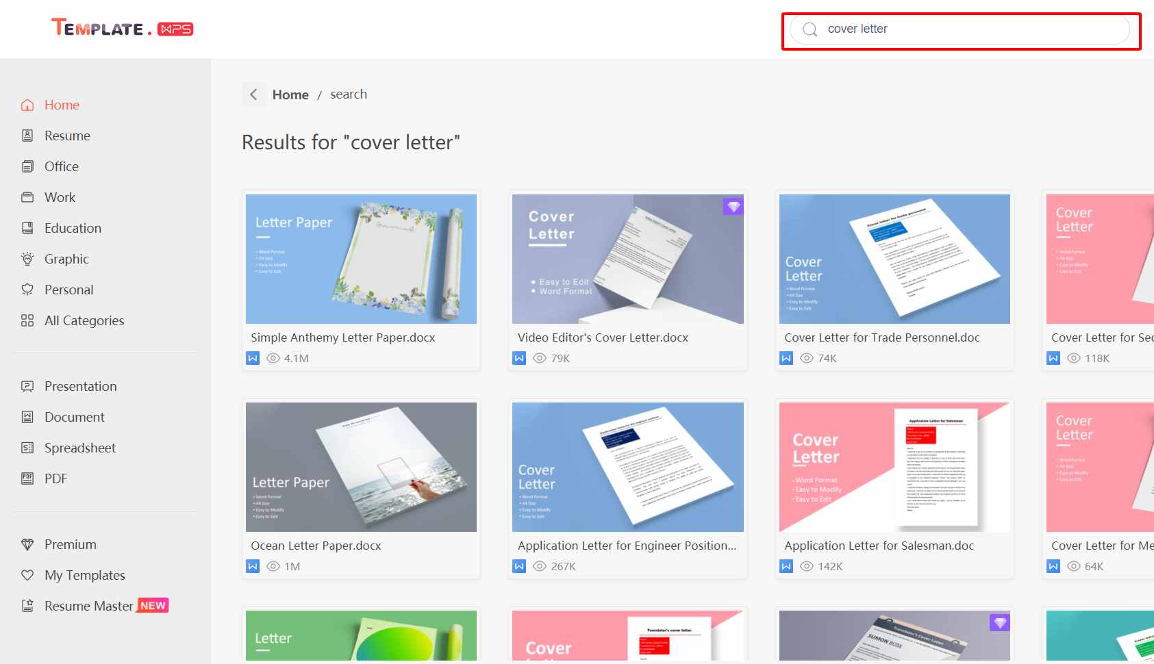Click the Template WPS logo

coord(123,28)
